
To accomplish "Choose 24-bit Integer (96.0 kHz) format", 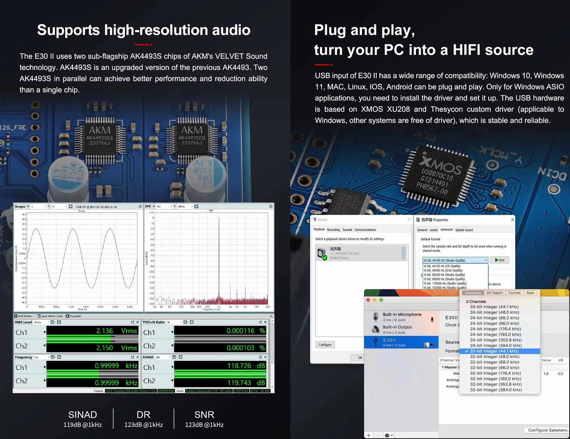I will pyautogui.click(x=494, y=323).
